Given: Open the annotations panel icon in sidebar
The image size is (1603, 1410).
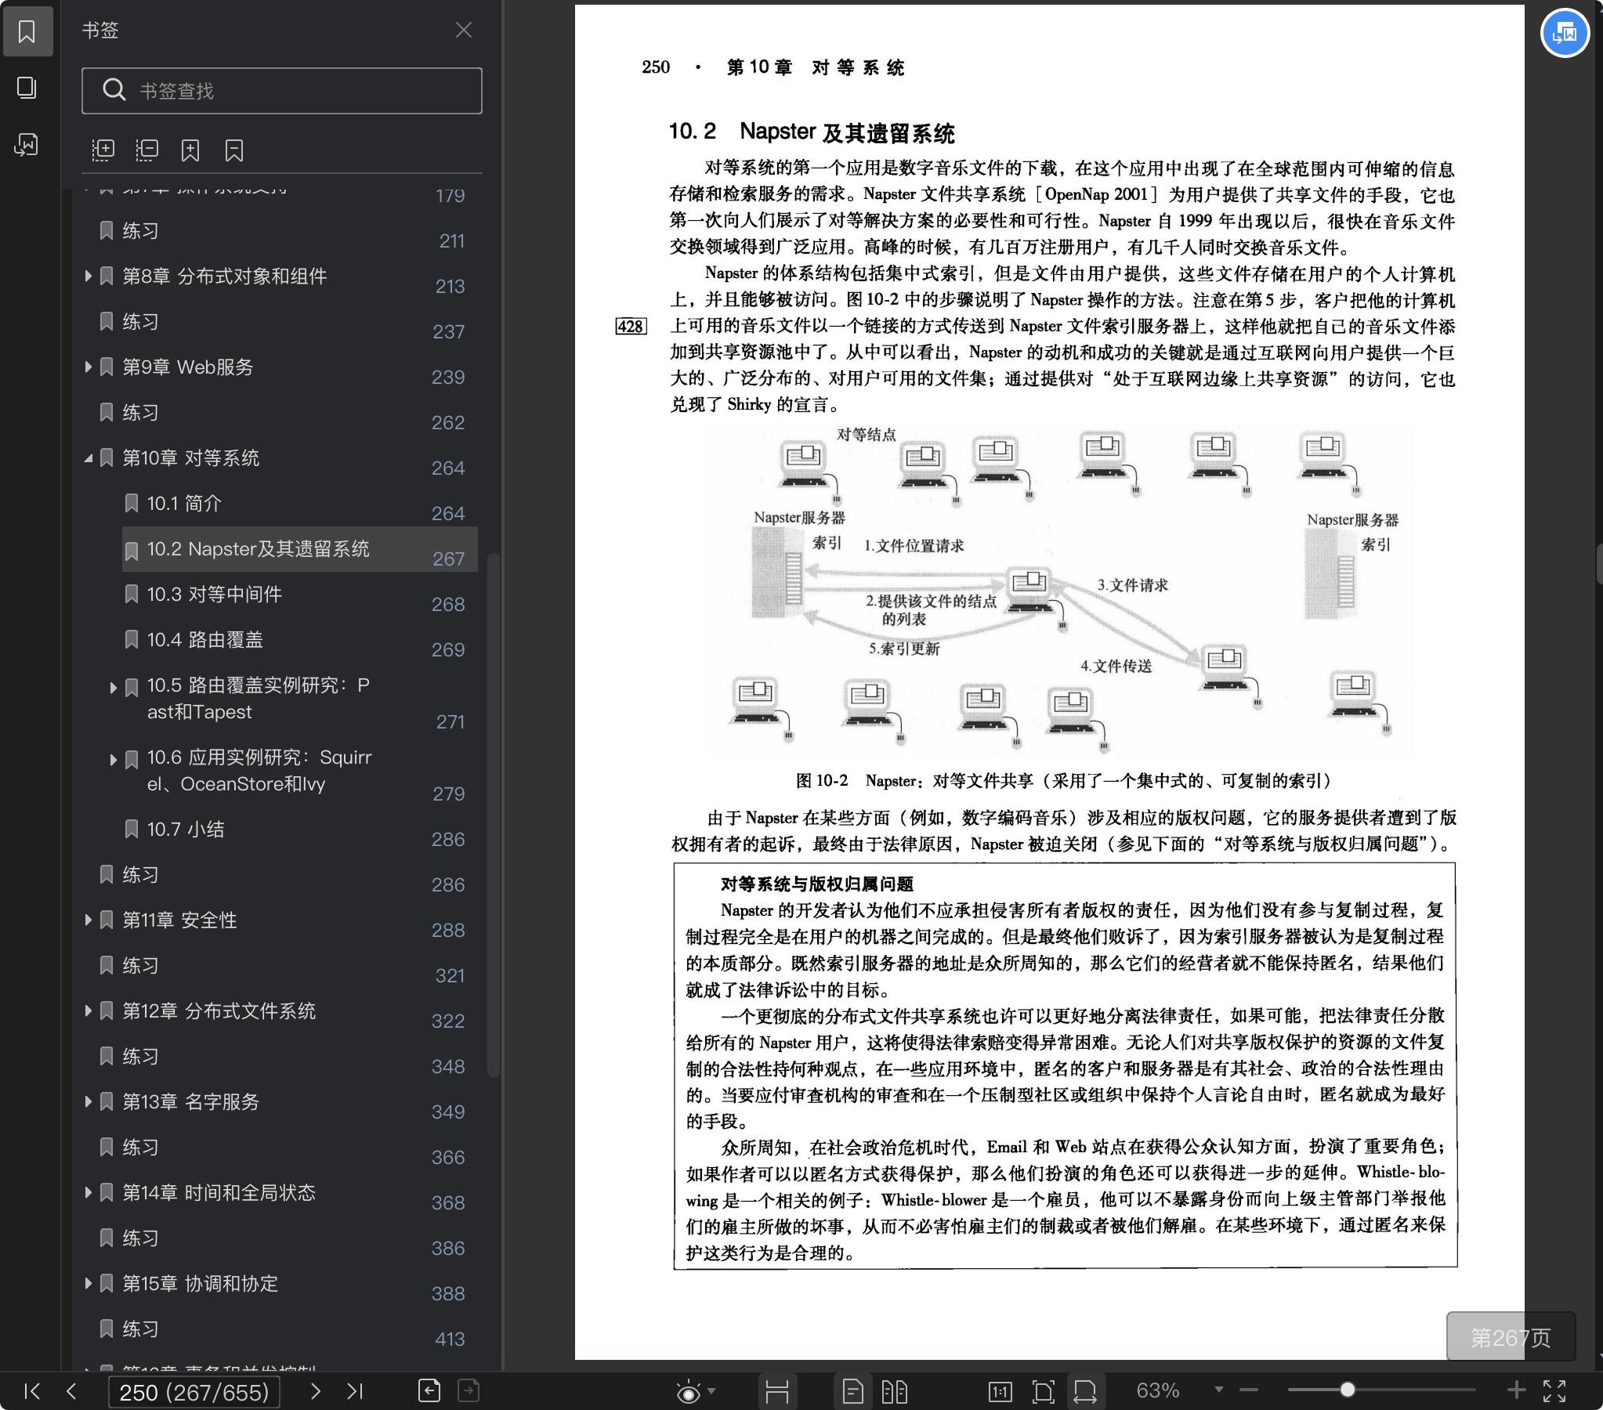Looking at the screenshot, I should pos(27,144).
